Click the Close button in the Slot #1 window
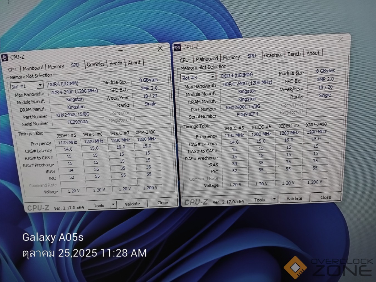 (163, 203)
